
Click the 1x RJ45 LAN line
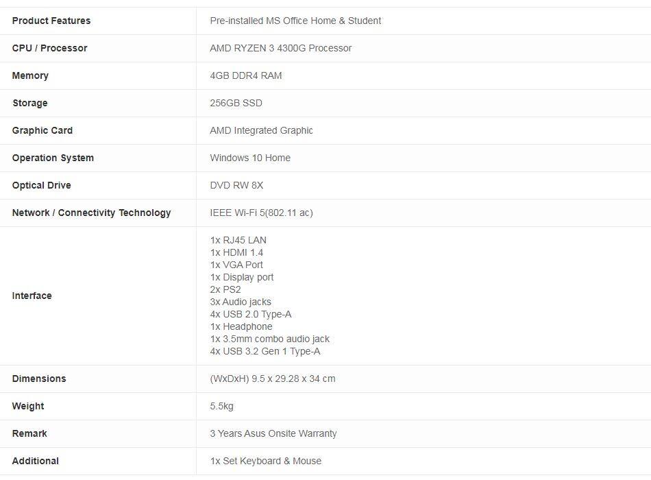(238, 240)
